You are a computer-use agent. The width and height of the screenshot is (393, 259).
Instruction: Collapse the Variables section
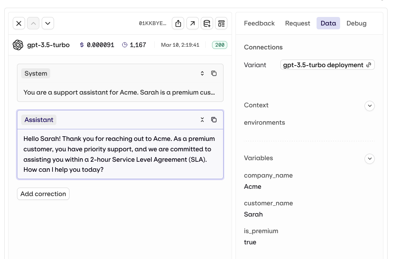pos(370,159)
